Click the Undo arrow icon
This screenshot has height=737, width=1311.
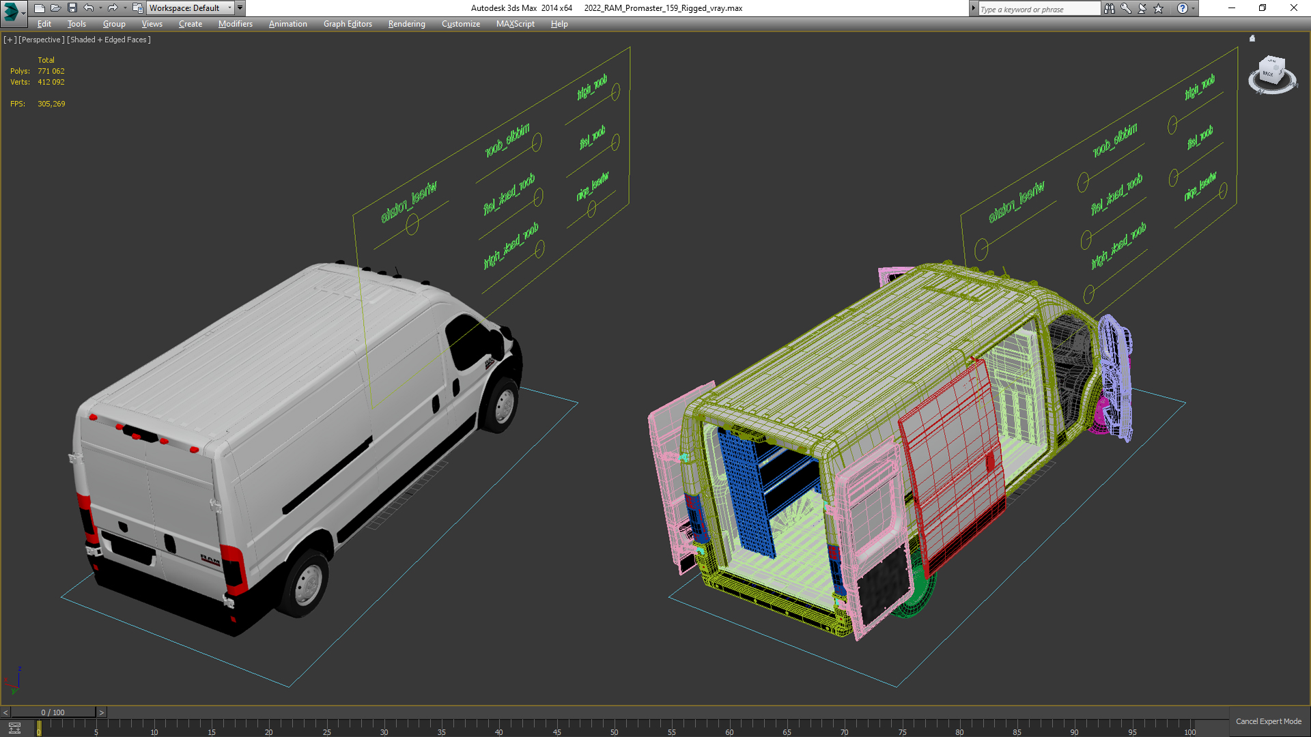[89, 8]
